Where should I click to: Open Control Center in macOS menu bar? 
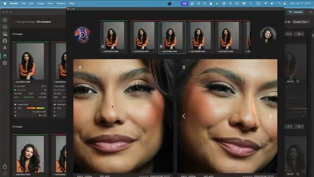tap(285, 3)
